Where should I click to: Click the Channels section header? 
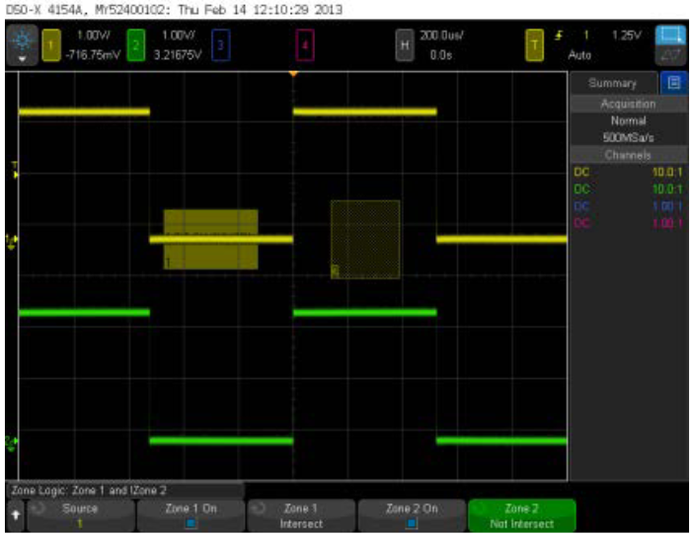[628, 155]
